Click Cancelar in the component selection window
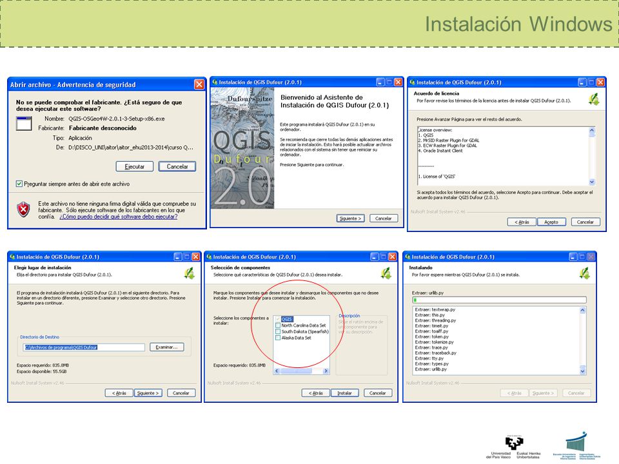The width and height of the screenshot is (619, 464). [378, 393]
